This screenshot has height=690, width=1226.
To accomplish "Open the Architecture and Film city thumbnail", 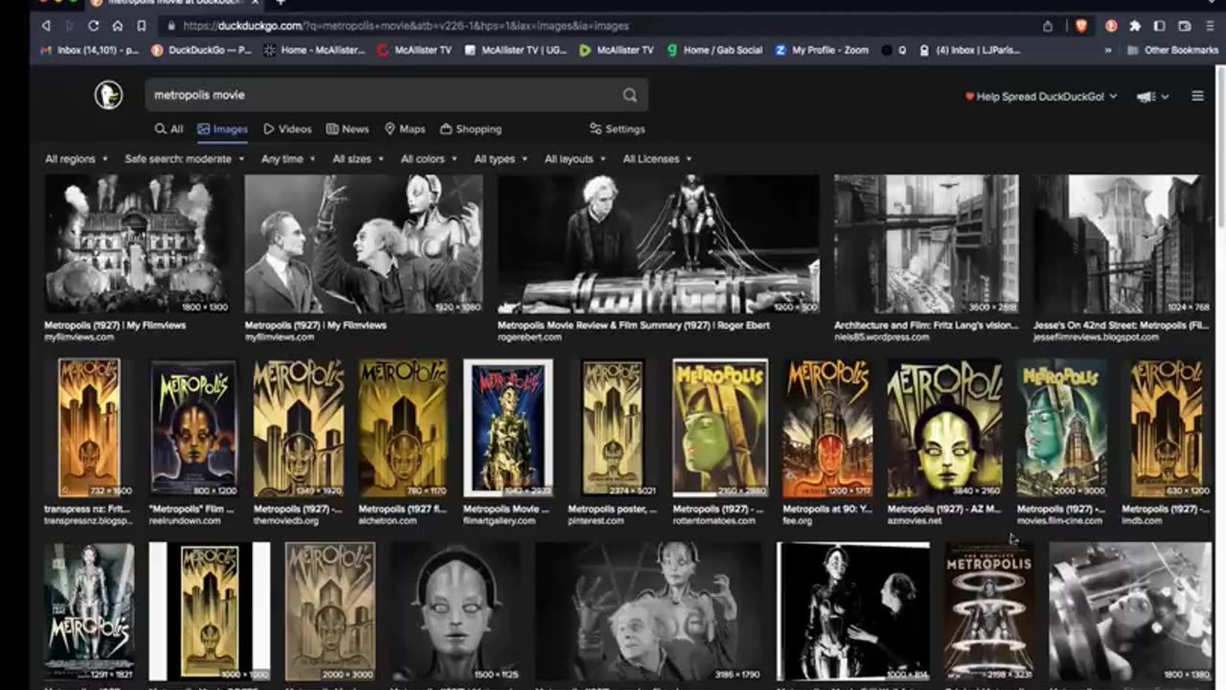I will pos(926,243).
